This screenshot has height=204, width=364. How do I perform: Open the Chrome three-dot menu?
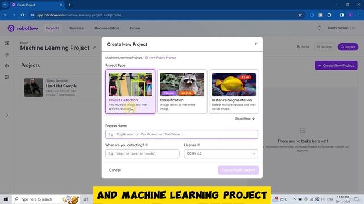pos(359,15)
